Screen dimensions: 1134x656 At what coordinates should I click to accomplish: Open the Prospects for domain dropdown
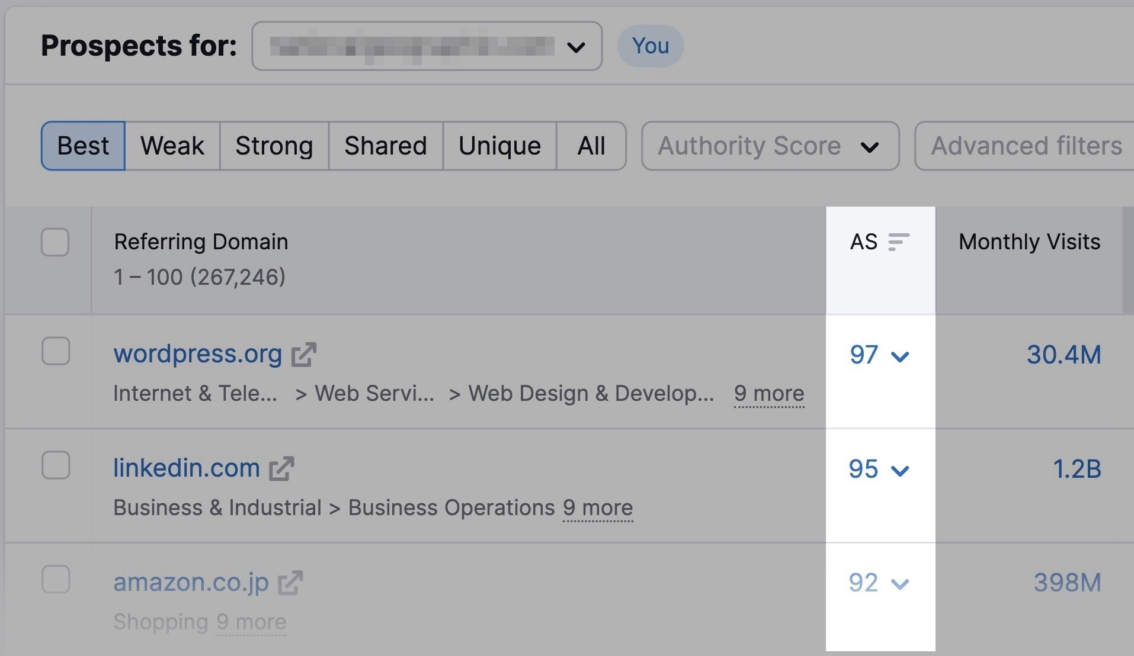coord(427,46)
